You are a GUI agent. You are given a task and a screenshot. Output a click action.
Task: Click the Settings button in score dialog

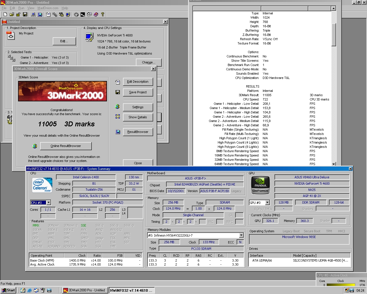click(138, 107)
